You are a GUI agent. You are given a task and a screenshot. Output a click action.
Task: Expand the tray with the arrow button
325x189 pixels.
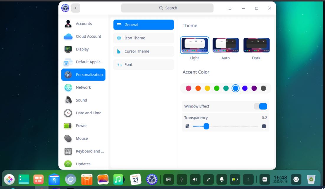pos(248,179)
